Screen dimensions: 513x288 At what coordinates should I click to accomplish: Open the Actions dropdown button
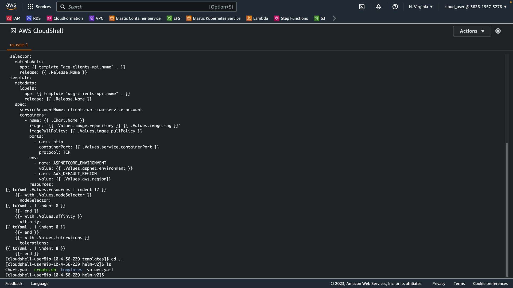tap(472, 31)
